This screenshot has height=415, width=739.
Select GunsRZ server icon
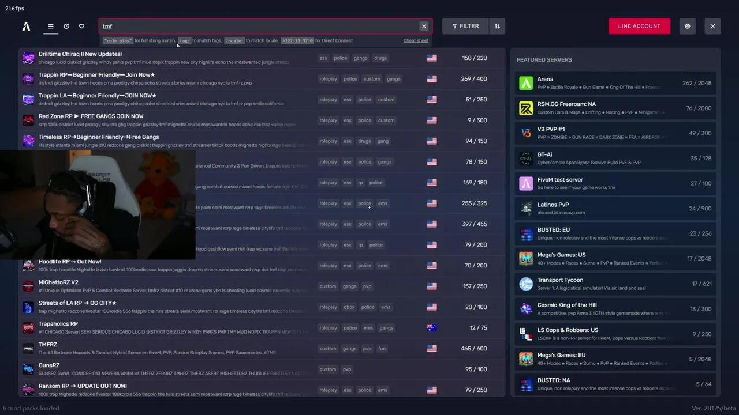click(x=28, y=369)
